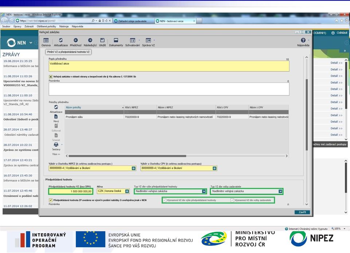Image resolution: width=350 pixels, height=253 pixels.
Task: Click Odhlásit to log out
Action: 339,33
